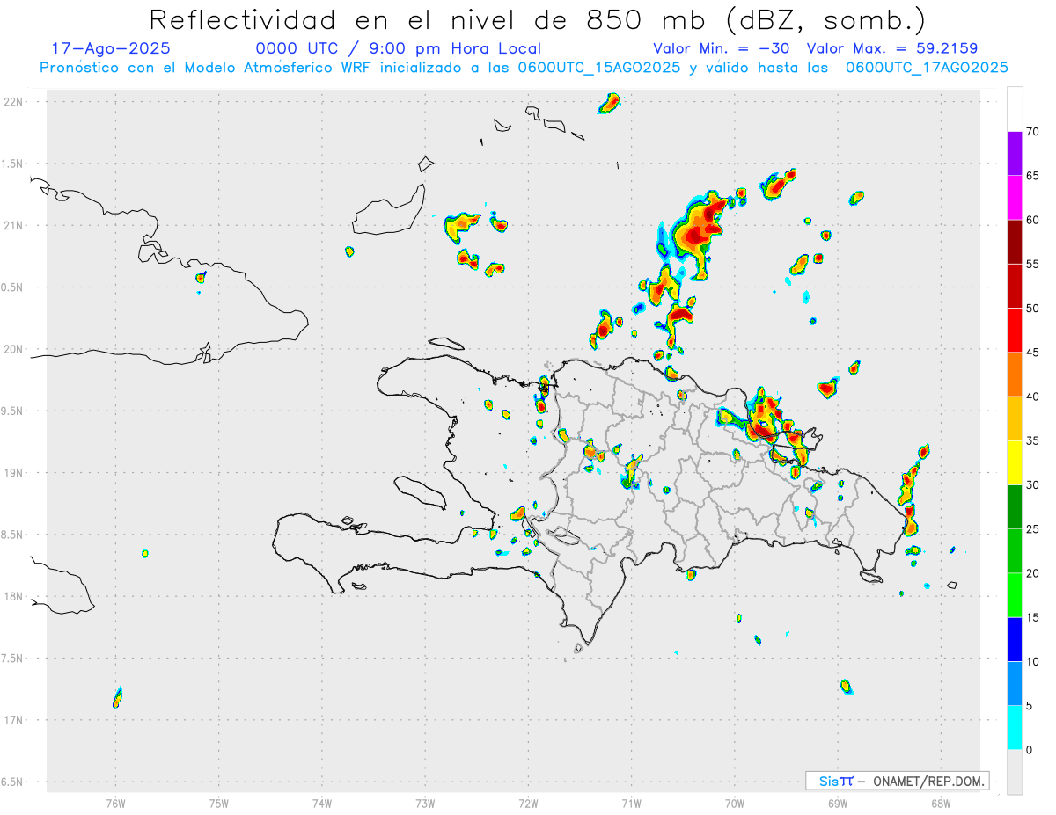Pick the medium green 20–25 dBZ swatch

(1015, 551)
